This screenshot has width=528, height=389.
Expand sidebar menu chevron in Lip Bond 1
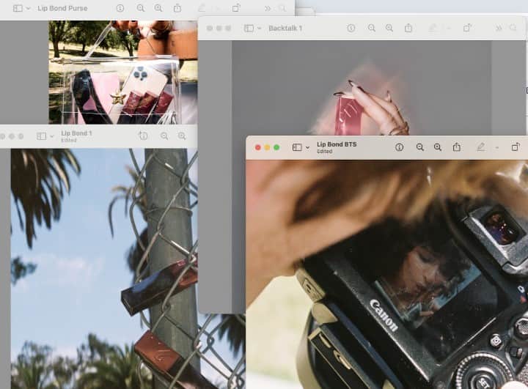pyautogui.click(x=52, y=136)
